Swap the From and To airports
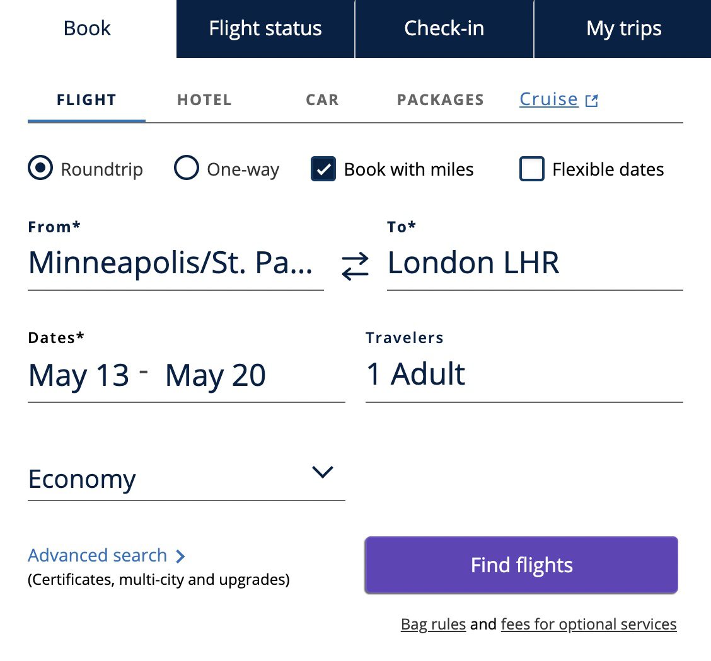 coord(354,265)
